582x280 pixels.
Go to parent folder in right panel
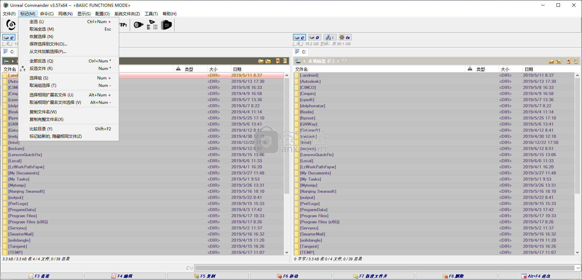[559, 61]
